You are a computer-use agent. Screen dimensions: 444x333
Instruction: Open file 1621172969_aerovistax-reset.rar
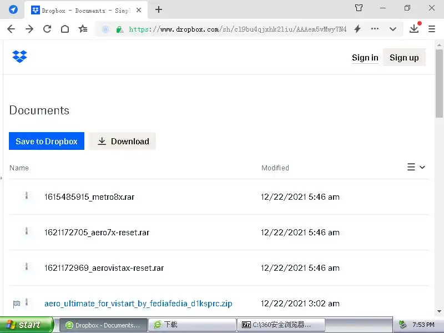click(x=104, y=268)
